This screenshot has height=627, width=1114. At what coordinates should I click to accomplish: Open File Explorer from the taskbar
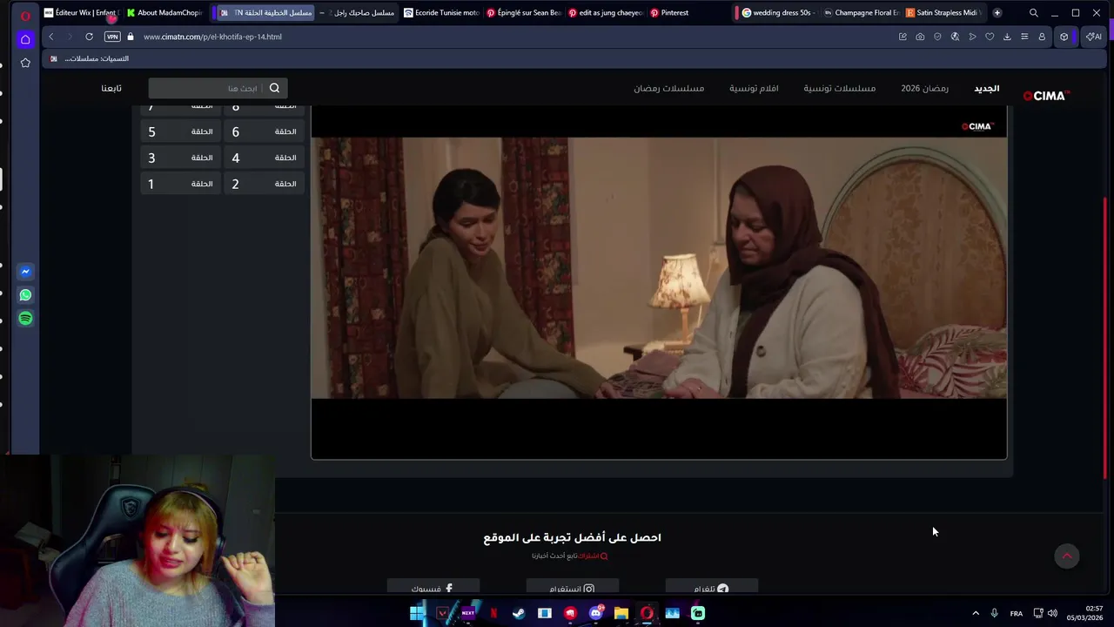[x=621, y=613]
